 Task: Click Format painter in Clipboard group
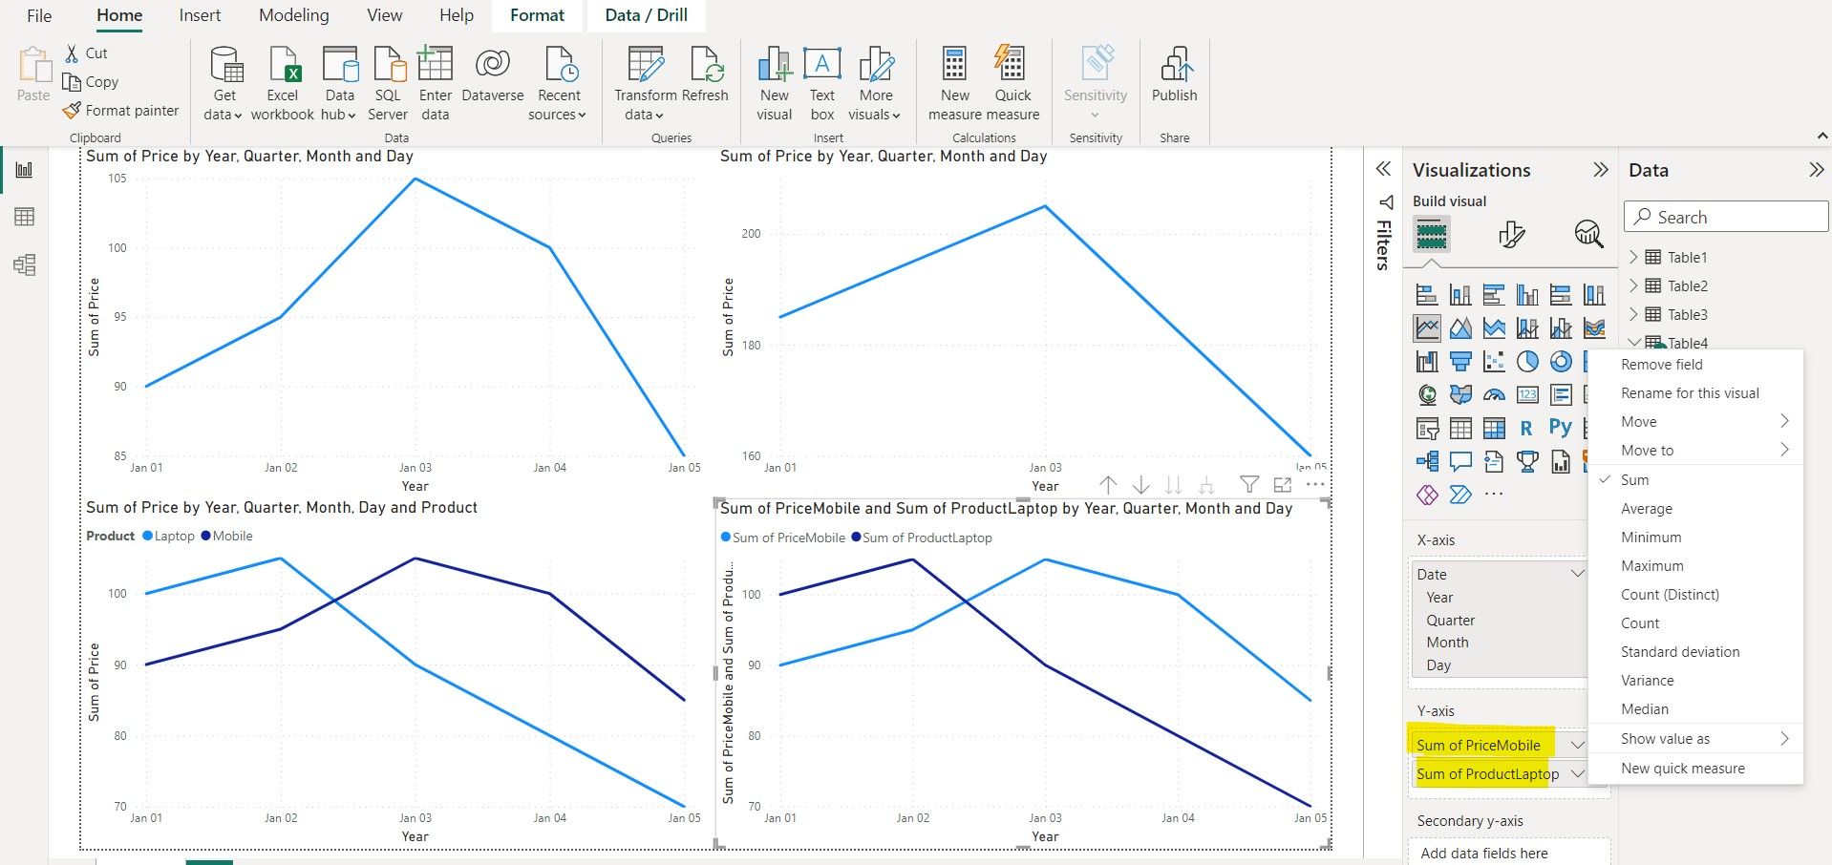pyautogui.click(x=121, y=111)
